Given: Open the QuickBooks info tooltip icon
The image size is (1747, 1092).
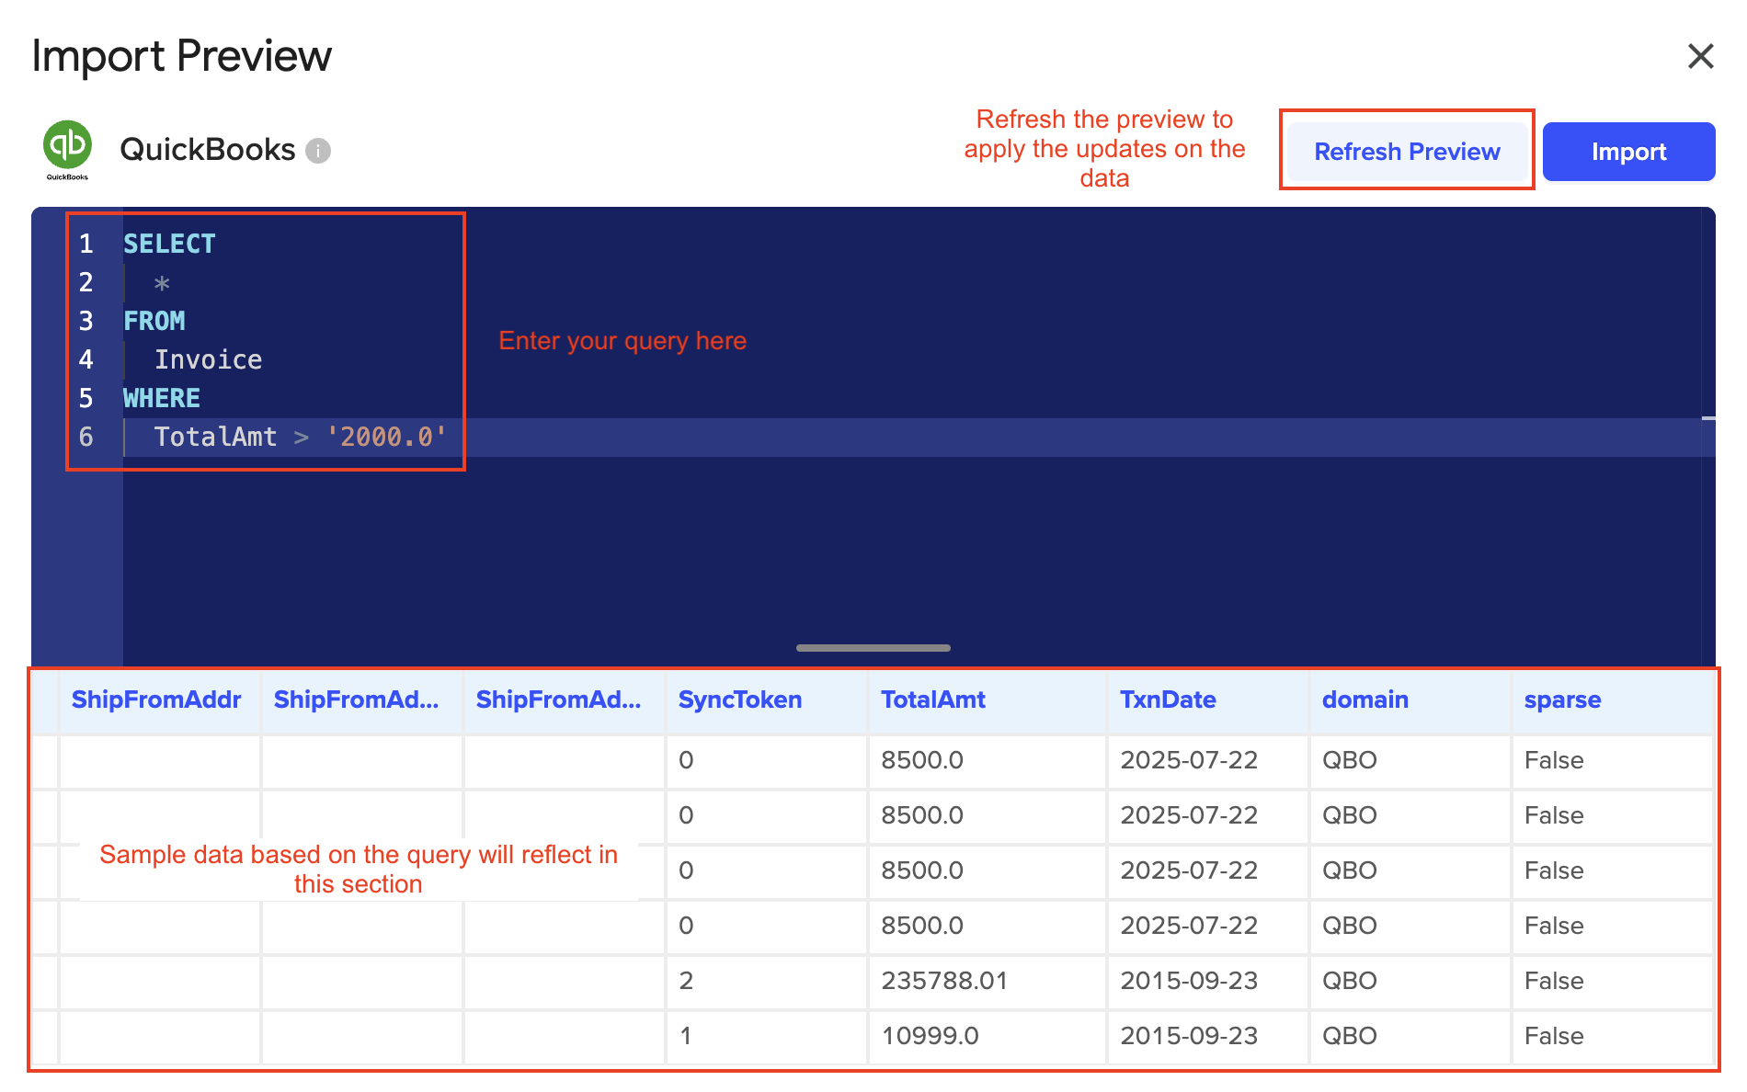Looking at the screenshot, I should 317,149.
